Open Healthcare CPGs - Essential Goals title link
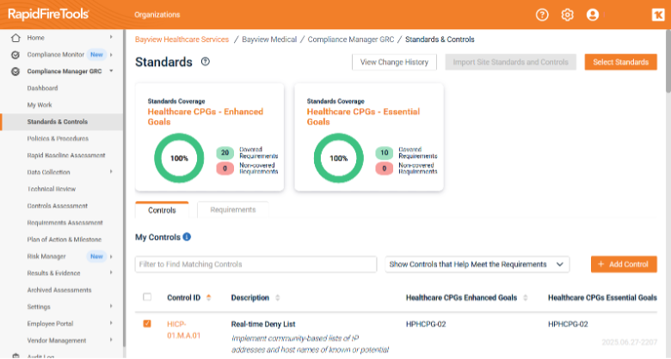This screenshot has height=359, width=671. tap(363, 117)
